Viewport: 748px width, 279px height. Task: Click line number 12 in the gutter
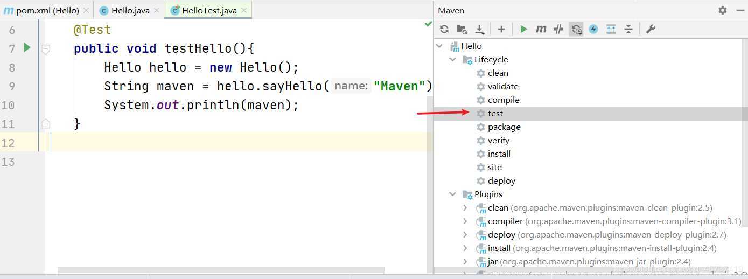8,143
